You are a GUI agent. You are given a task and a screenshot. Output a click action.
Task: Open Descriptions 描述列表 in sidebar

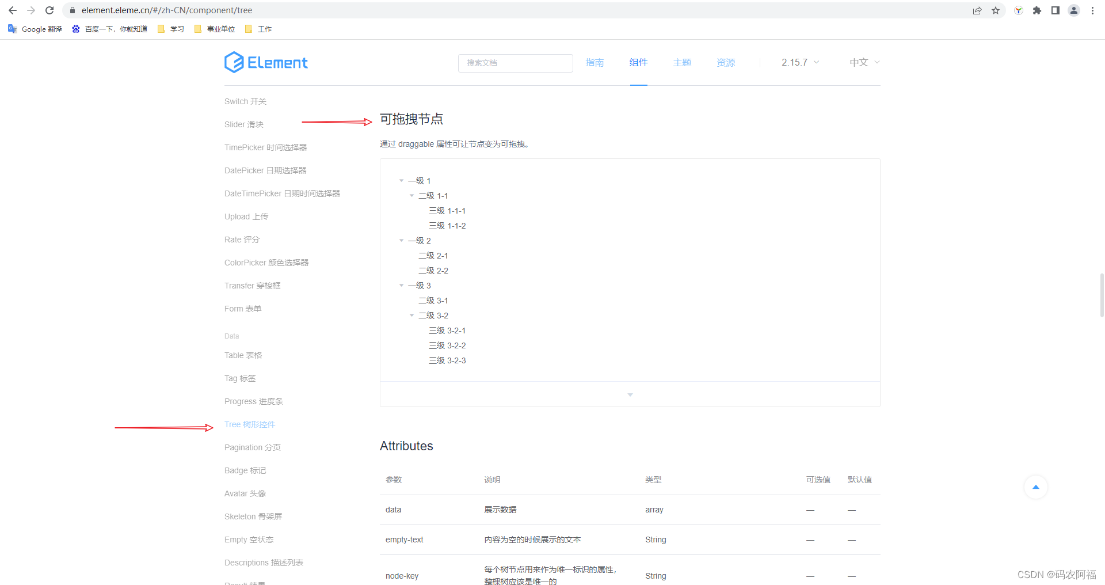click(x=264, y=563)
